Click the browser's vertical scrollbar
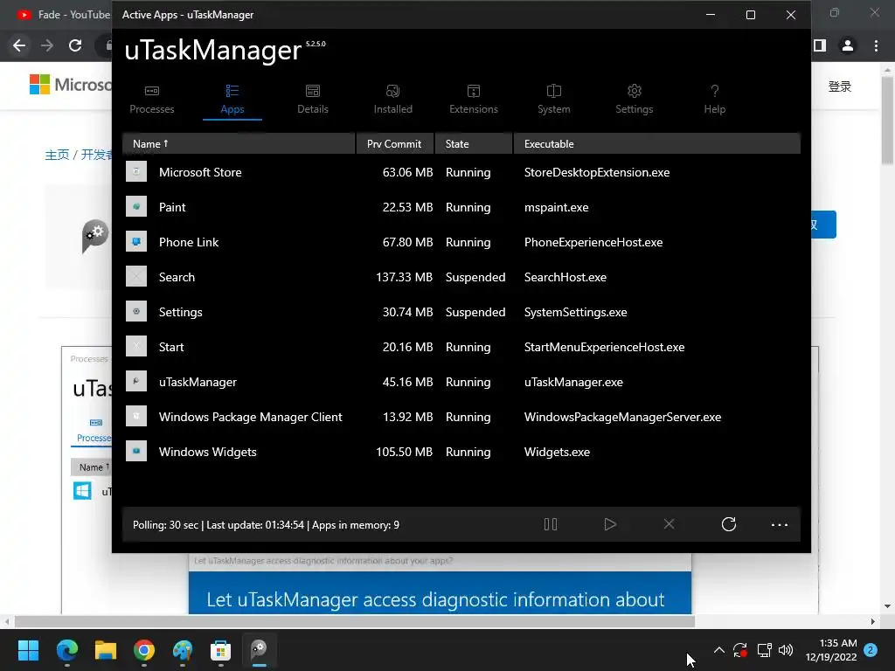Viewport: 895px width, 671px height. point(888,120)
